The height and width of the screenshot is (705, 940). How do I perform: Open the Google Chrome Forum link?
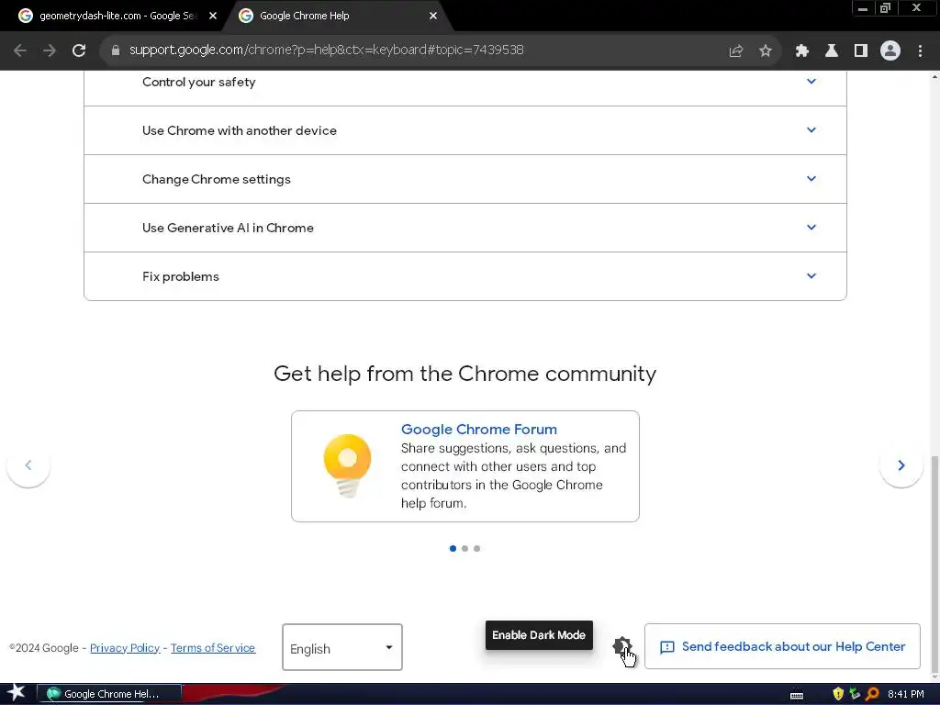pos(479,430)
